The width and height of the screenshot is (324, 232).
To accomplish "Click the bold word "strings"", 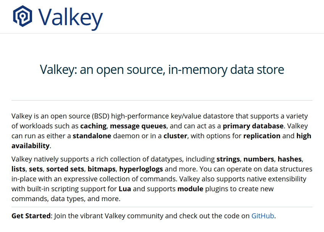I will coord(228,158).
